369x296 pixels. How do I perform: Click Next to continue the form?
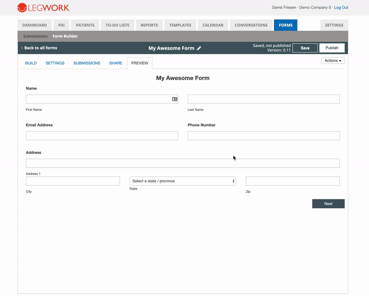(328, 203)
